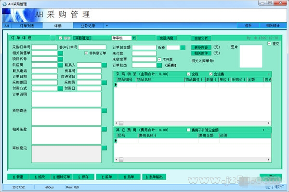The width and height of the screenshot is (289, 192).
Task: Open lookup button beside 采购员 field
Action: click(x=105, y=82)
